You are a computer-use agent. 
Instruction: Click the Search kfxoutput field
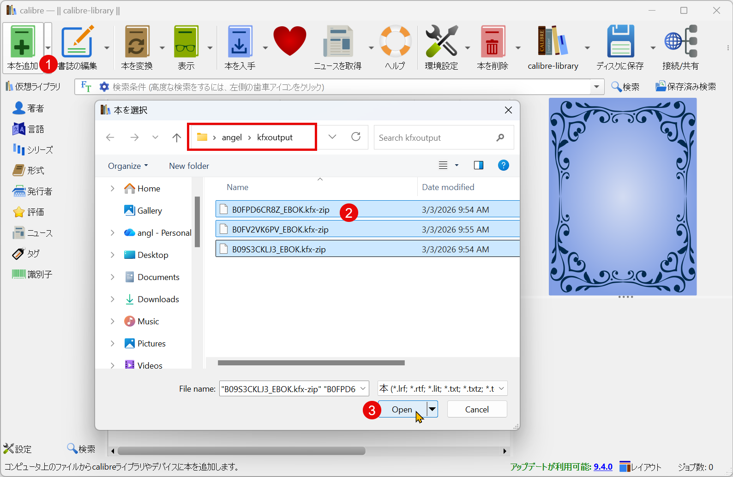tap(434, 138)
